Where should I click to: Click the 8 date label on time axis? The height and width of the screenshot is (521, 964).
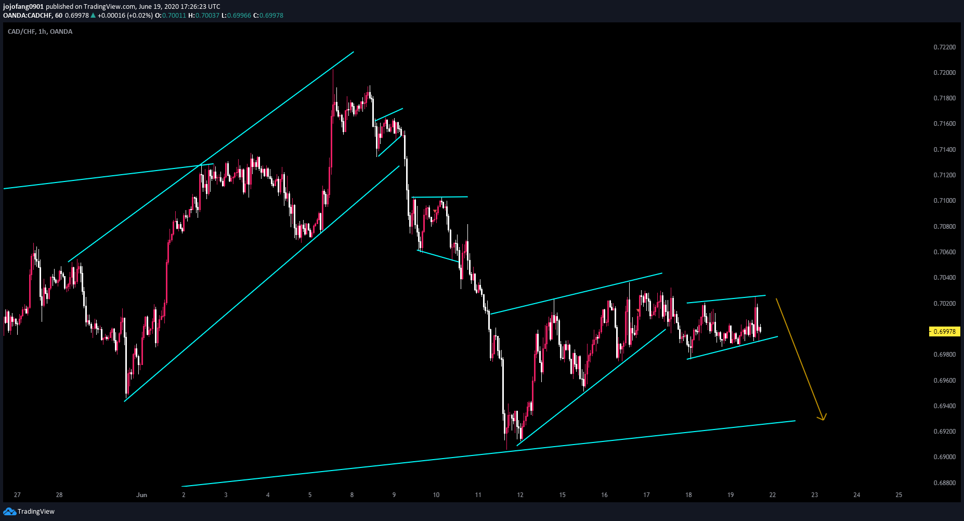pos(352,495)
